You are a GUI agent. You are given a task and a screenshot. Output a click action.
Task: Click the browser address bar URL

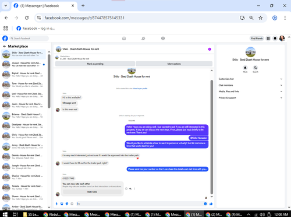coord(84,18)
